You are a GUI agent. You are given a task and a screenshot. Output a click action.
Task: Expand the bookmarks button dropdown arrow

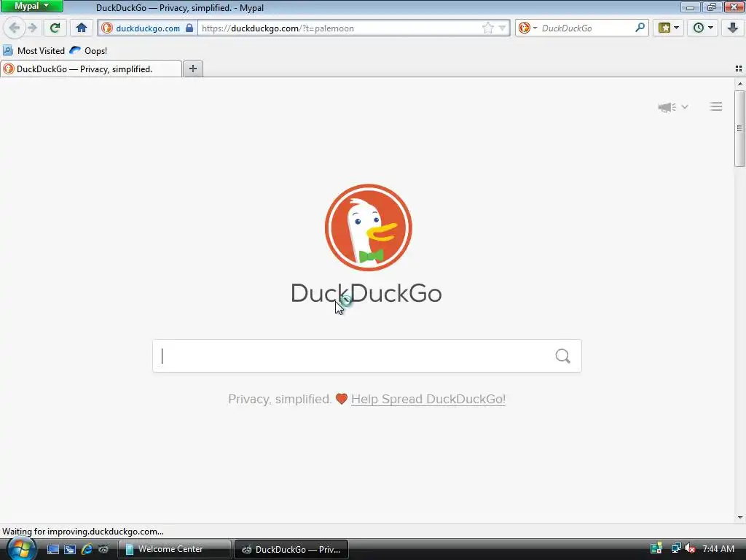677,28
